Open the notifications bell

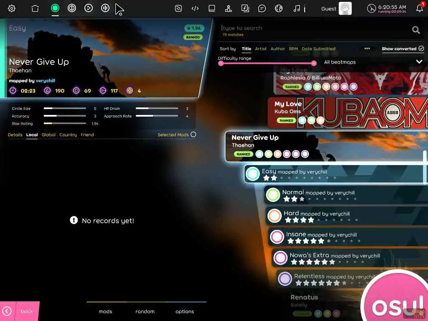click(420, 8)
